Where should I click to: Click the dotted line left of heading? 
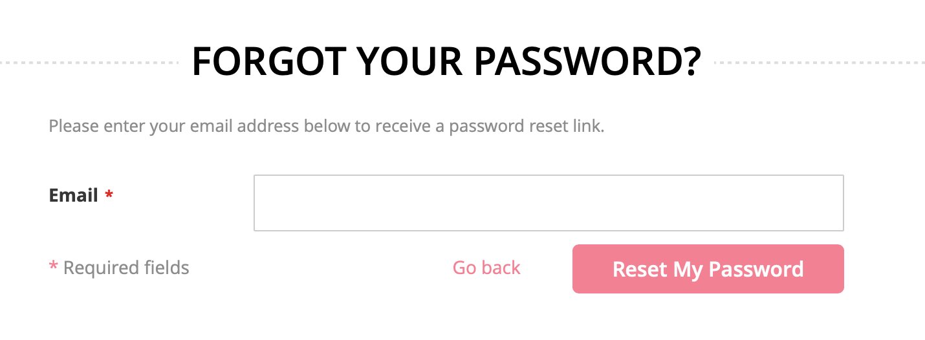pos(89,63)
